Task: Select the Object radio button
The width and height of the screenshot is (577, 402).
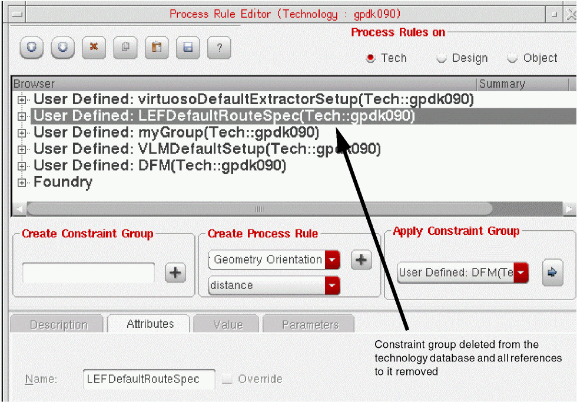Action: click(x=512, y=58)
